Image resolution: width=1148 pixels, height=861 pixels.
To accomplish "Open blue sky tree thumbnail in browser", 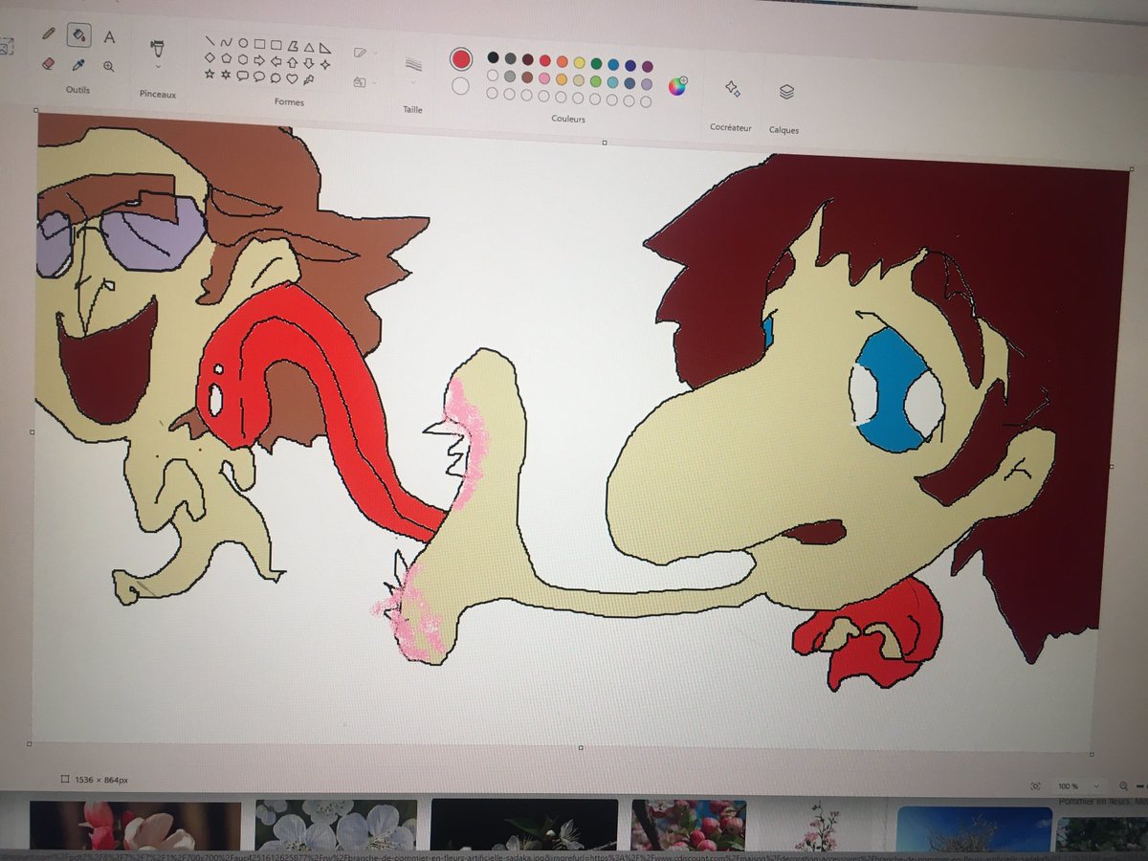I will click(x=975, y=828).
